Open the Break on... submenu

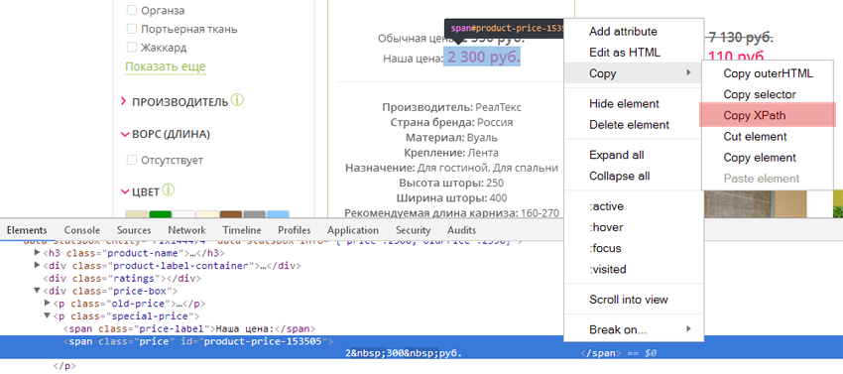coord(634,329)
